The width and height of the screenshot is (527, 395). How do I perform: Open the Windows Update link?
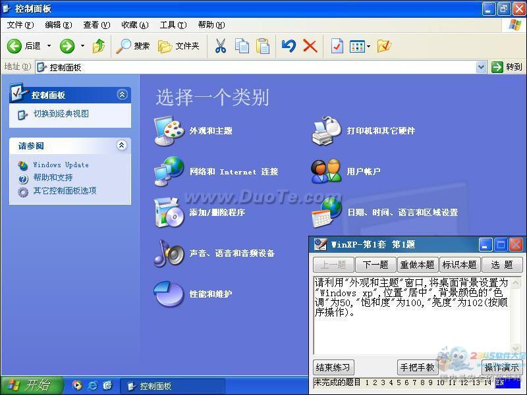tap(61, 165)
